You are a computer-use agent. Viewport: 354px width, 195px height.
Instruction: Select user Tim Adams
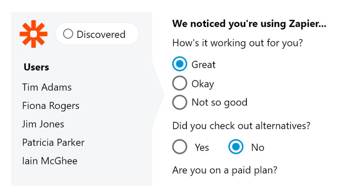tap(47, 87)
